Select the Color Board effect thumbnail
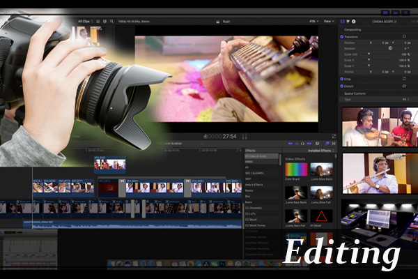 [x=296, y=169]
